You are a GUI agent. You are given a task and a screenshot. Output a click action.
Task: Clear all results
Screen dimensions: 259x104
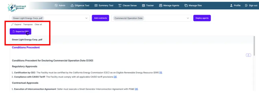tap(38, 24)
